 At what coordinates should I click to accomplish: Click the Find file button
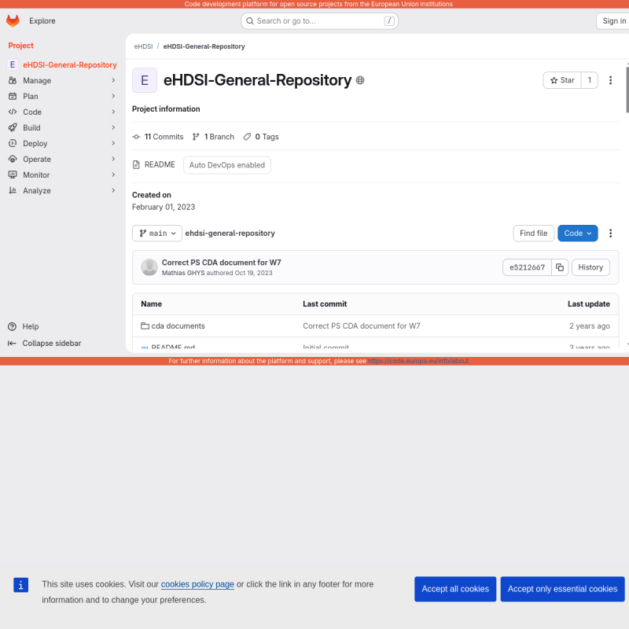[534, 233]
